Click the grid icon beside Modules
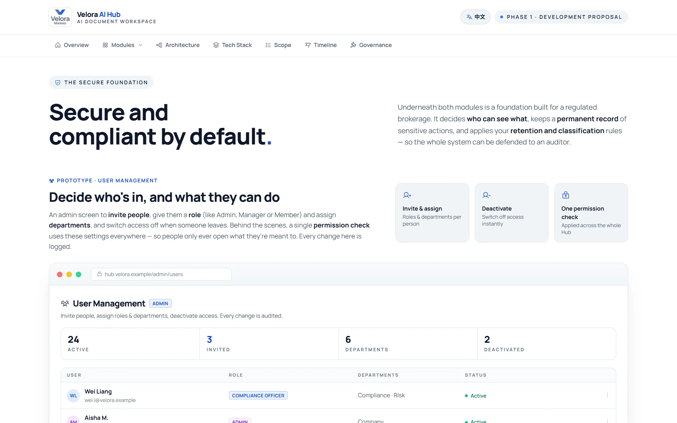 point(105,45)
